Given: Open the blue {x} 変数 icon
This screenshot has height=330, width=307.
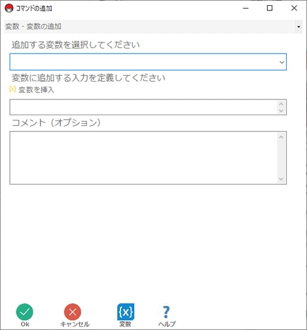Looking at the screenshot, I should tap(126, 312).
